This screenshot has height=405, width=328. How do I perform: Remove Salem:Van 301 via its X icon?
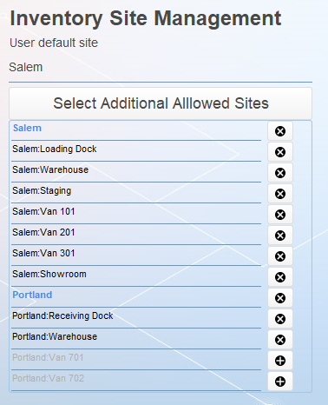280,256
